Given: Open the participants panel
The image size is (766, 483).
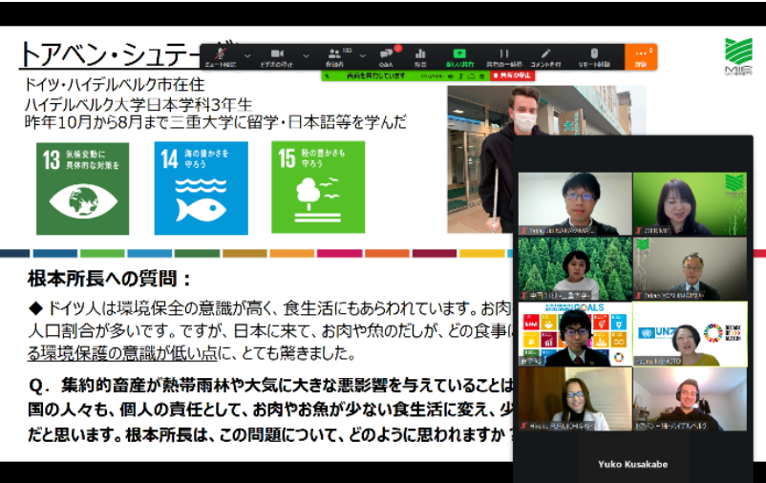Looking at the screenshot, I should point(334,56).
